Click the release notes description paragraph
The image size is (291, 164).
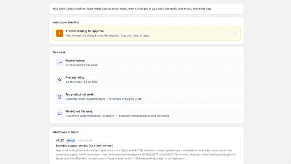pos(146,155)
